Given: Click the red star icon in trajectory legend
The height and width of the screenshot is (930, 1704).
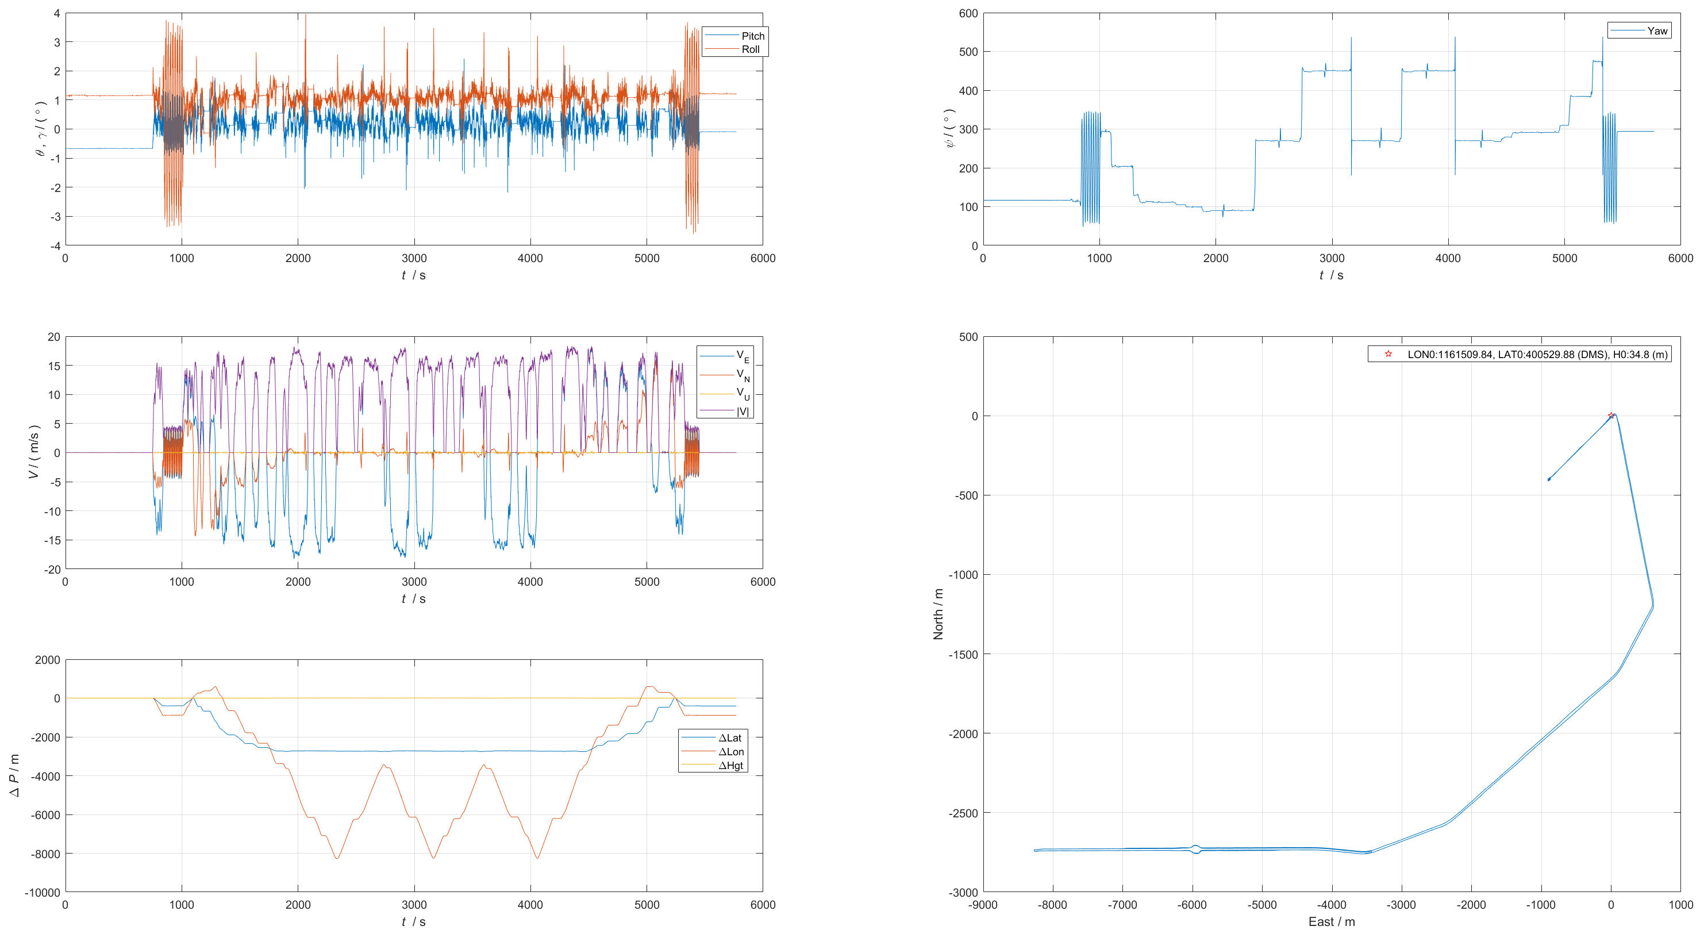Looking at the screenshot, I should tap(1388, 354).
